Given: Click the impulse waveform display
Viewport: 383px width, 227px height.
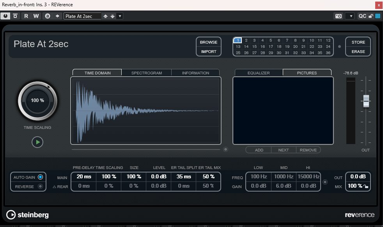Looking at the screenshot, I should click(146, 111).
